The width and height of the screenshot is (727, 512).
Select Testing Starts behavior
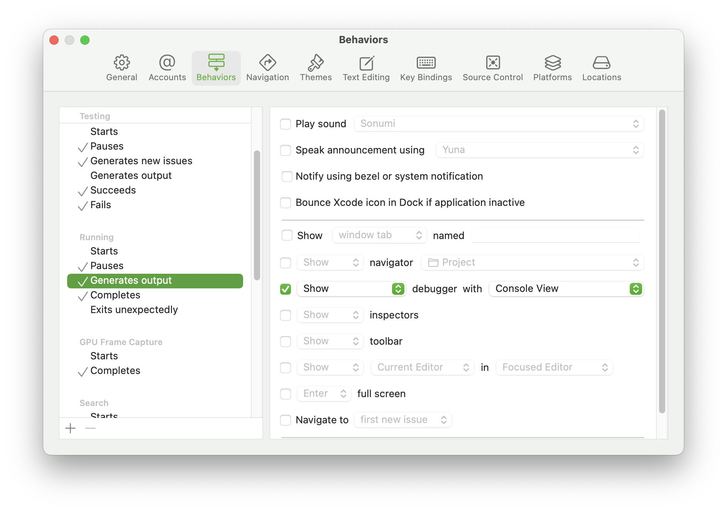(155, 131)
